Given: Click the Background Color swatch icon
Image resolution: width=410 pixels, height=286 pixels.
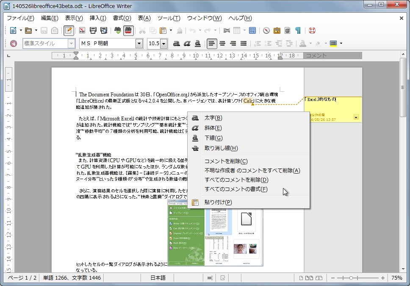Looking at the screenshot, I should [x=333, y=43].
